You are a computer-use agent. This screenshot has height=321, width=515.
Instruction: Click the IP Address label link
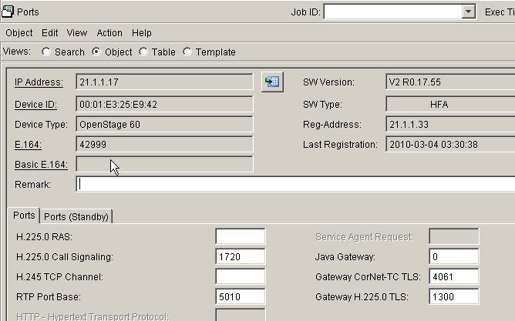39,82
